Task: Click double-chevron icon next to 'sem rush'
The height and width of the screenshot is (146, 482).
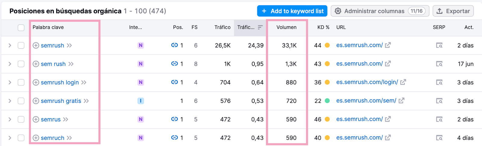Action: click(71, 64)
